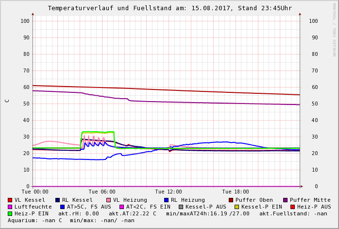
Task: Select the yellow Kessel-P EIN swatch
Action: coord(237,207)
